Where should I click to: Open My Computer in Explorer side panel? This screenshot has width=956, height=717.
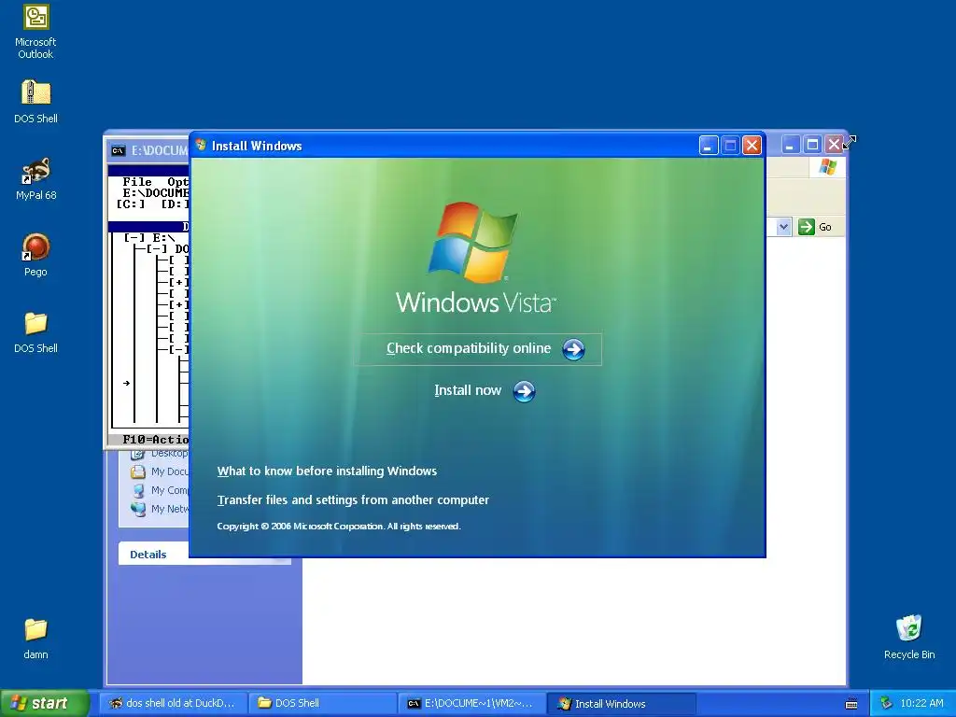coord(160,490)
